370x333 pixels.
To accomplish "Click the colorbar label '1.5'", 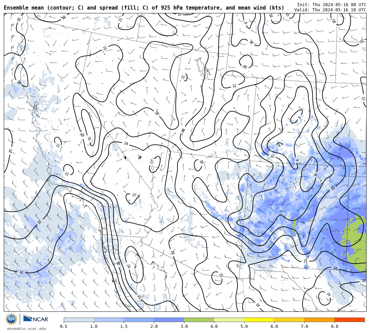I will point(124,326).
